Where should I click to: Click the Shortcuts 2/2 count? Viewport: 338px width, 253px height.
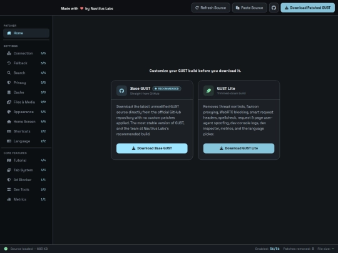43,131
